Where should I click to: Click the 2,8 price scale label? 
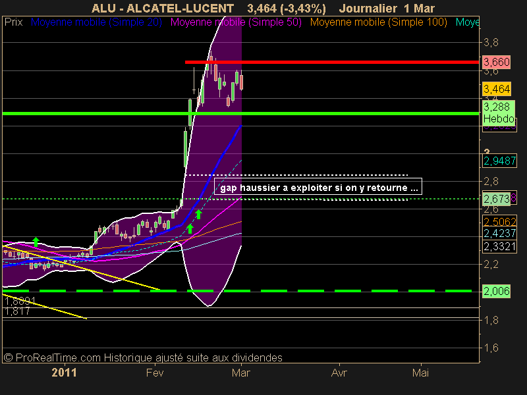pyautogui.click(x=491, y=182)
